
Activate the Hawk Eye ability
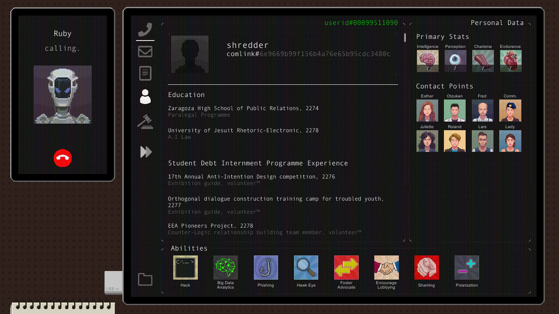pos(306,267)
